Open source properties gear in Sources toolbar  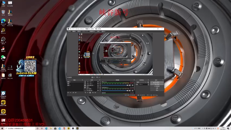coord(90,92)
